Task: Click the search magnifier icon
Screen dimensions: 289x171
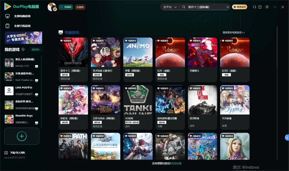Action: pyautogui.click(x=184, y=7)
